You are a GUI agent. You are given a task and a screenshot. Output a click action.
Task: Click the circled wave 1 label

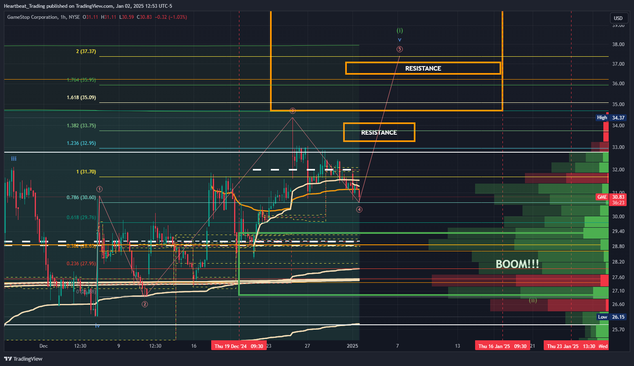99,189
